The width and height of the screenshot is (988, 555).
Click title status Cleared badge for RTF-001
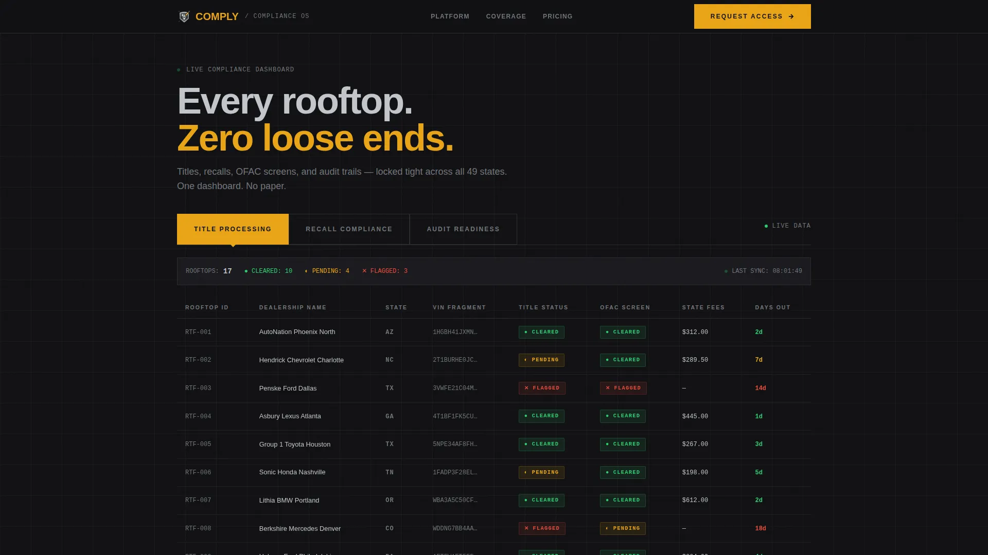(541, 332)
